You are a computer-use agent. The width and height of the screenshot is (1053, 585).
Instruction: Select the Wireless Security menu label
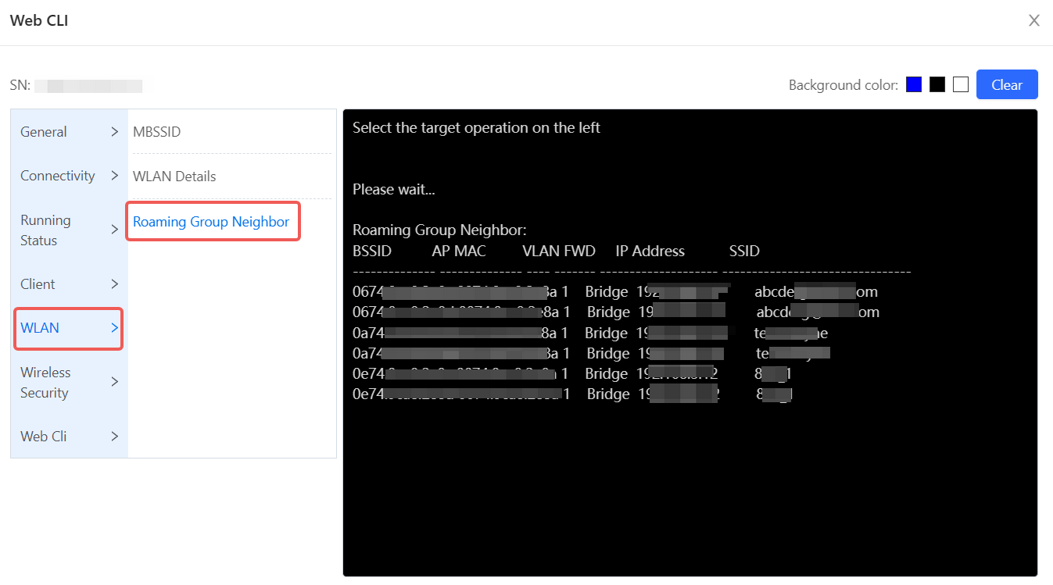(x=45, y=383)
